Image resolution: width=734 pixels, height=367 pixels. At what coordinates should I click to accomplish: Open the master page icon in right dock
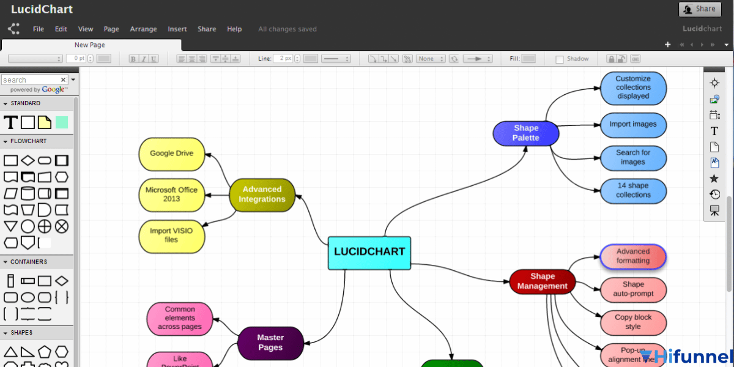coord(714,163)
